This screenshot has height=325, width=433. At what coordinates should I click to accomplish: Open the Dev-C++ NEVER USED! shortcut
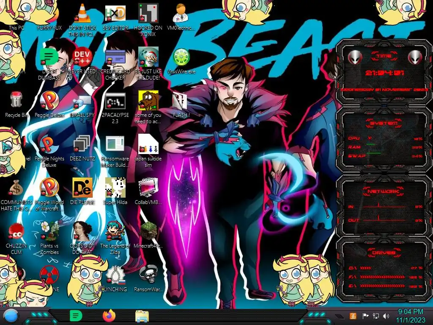click(82, 56)
